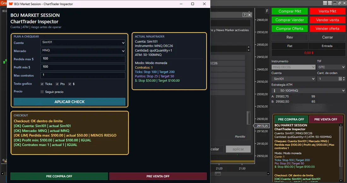The width and height of the screenshot is (347, 183).
Task: Click the Max contratos input field
Action: tap(83, 75)
